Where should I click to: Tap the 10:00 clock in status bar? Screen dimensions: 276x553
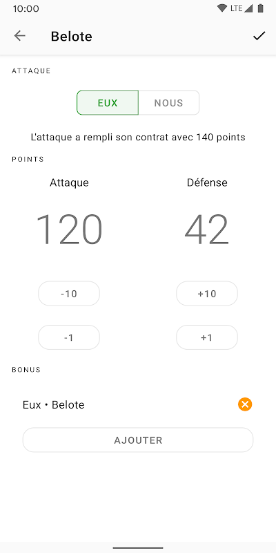pyautogui.click(x=26, y=8)
